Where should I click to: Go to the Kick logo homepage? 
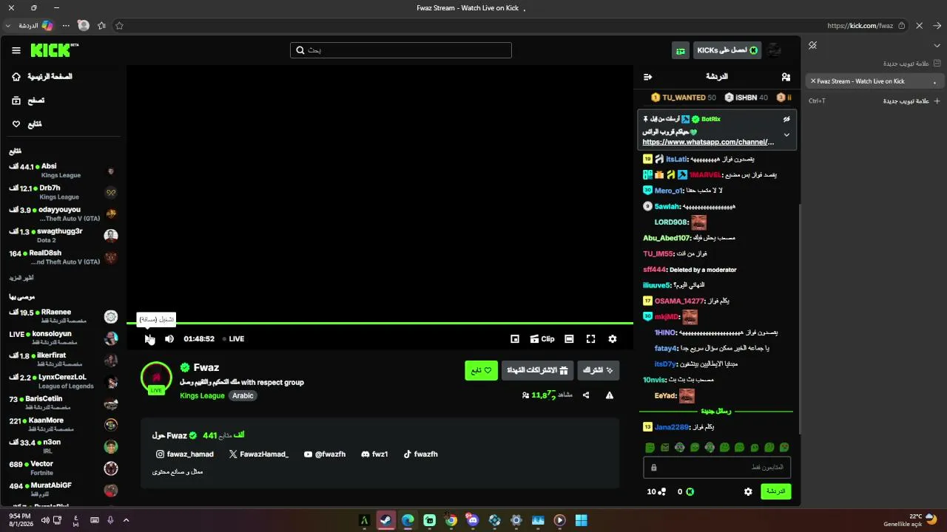54,50
